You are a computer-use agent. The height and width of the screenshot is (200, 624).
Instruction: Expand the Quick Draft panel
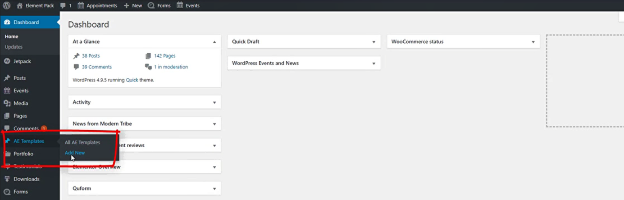pos(373,42)
